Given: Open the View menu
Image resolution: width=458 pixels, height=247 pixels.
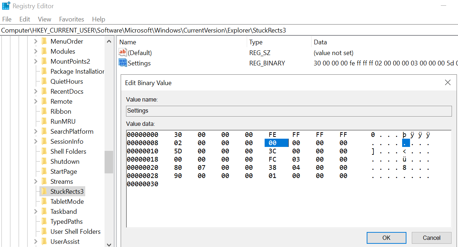Looking at the screenshot, I should click(x=45, y=19).
